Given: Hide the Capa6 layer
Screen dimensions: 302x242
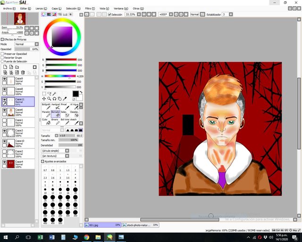Looking at the screenshot, I should [4, 110].
